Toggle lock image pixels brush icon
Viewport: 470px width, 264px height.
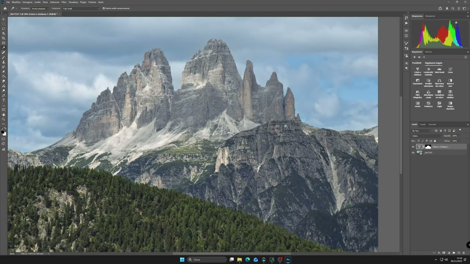click(423, 141)
